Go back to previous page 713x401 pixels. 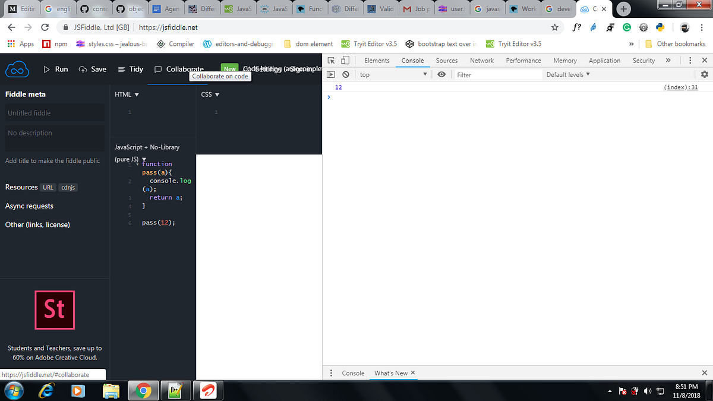click(11, 27)
